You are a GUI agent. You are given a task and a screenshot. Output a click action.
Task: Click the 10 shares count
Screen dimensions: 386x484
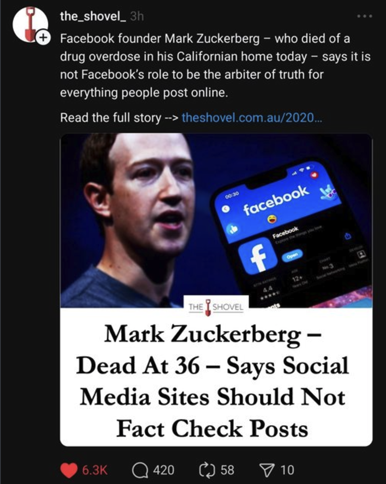pyautogui.click(x=287, y=470)
